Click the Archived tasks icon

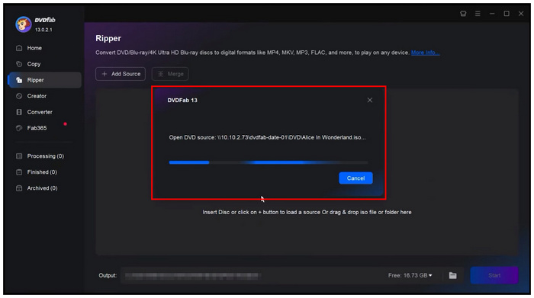(x=19, y=188)
